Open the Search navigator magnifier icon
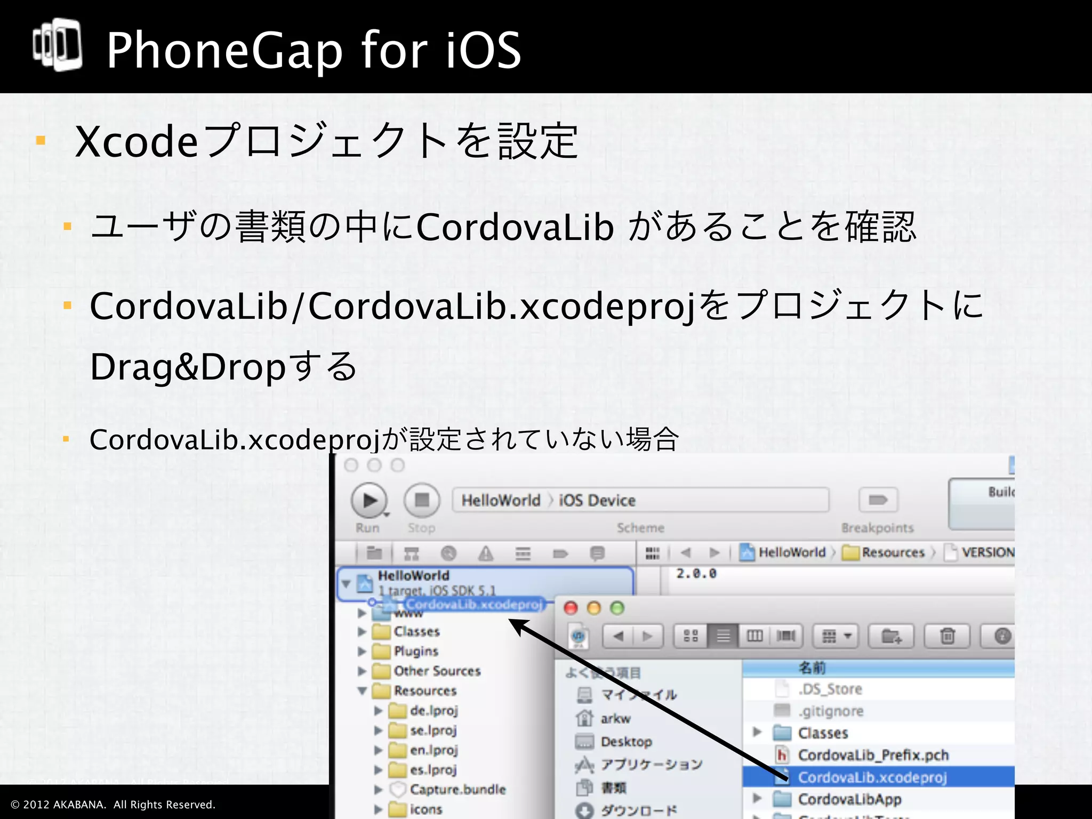1092x819 pixels. click(448, 553)
